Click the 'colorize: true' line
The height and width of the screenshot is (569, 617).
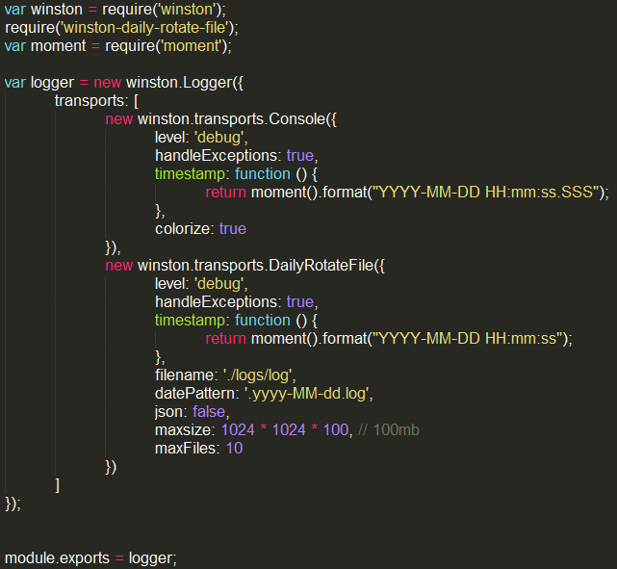[x=200, y=228]
